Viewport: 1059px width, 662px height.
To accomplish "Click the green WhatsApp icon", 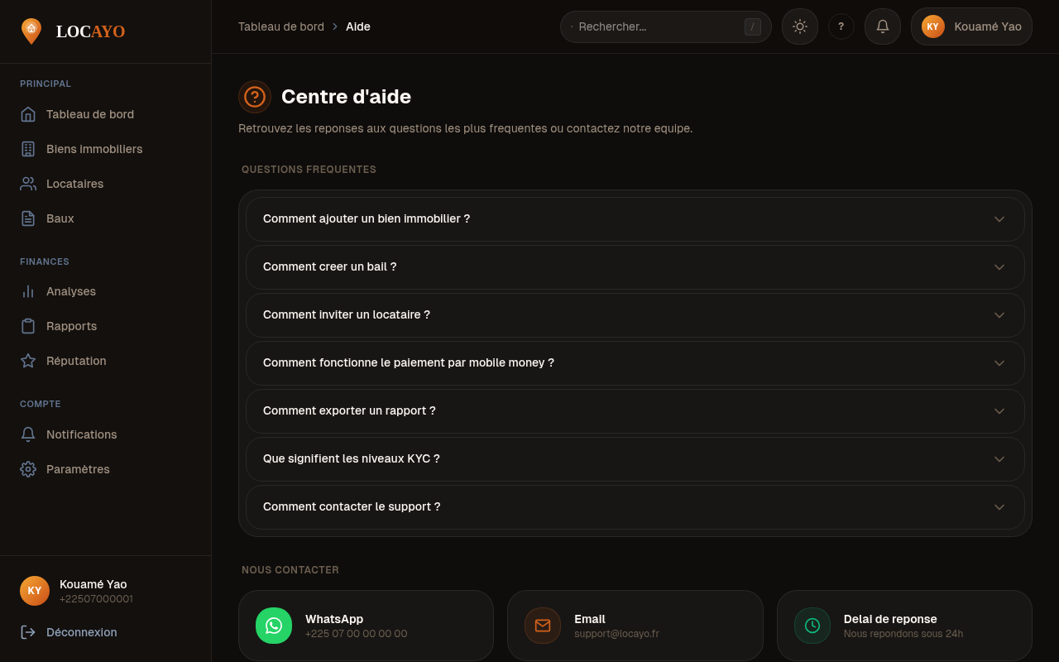I will [274, 626].
